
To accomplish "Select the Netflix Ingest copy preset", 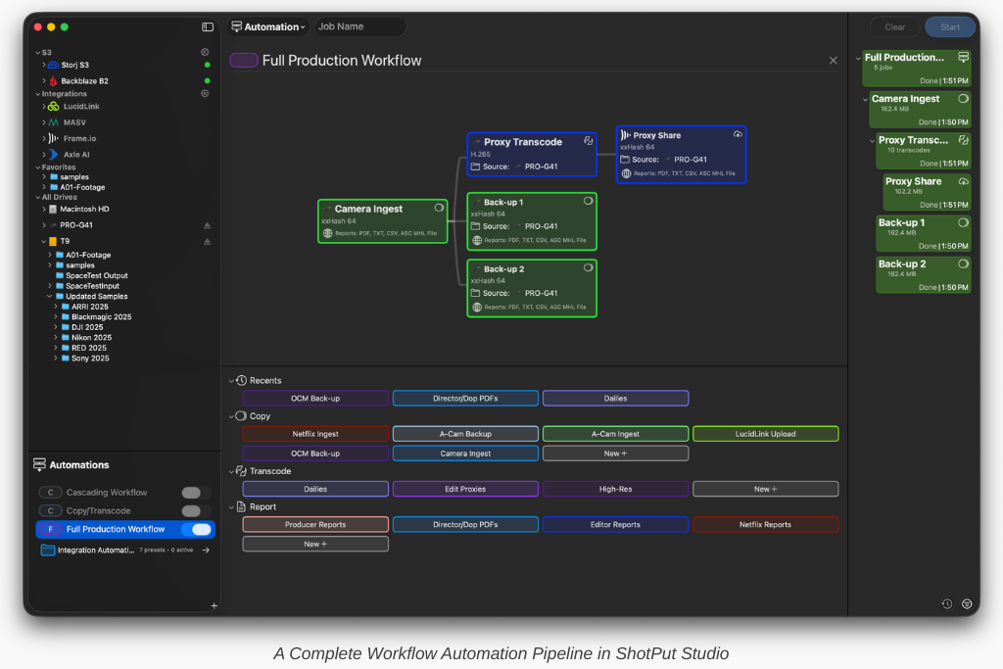I will coord(315,434).
